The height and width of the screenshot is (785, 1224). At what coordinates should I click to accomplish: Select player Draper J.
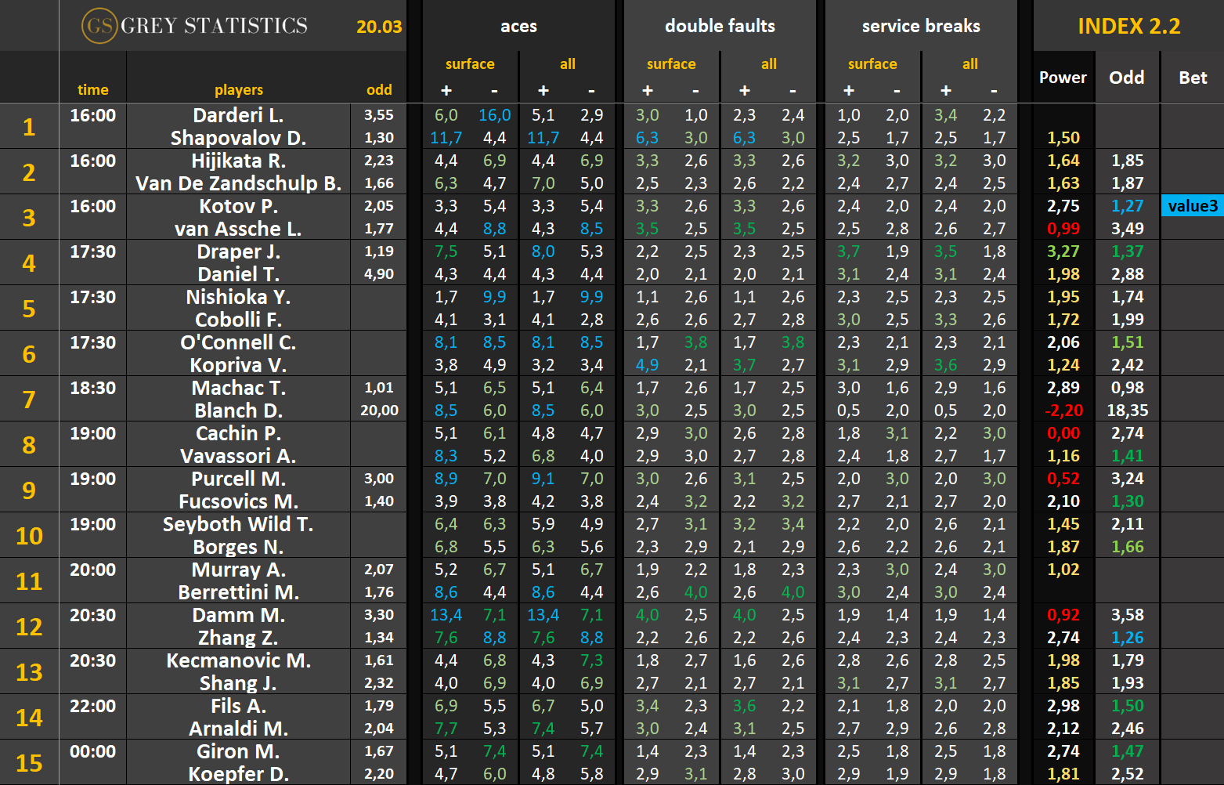[x=238, y=251]
